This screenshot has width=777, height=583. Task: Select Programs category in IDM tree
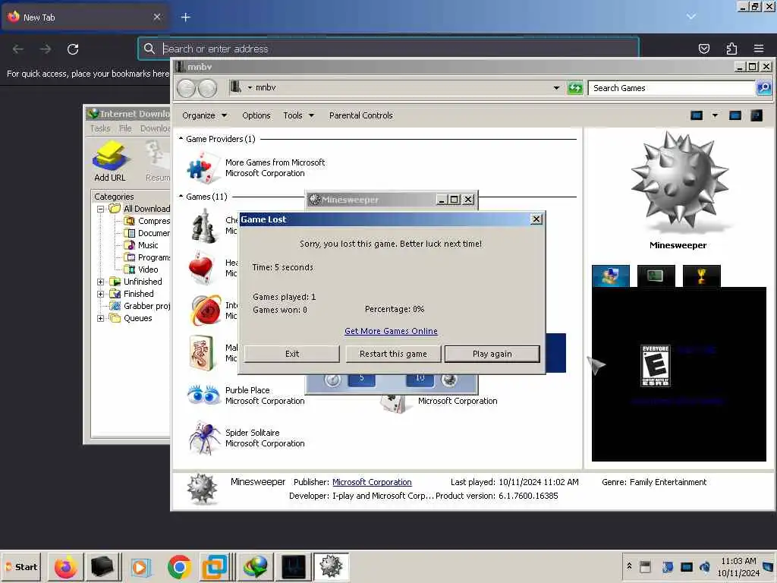tap(147, 257)
